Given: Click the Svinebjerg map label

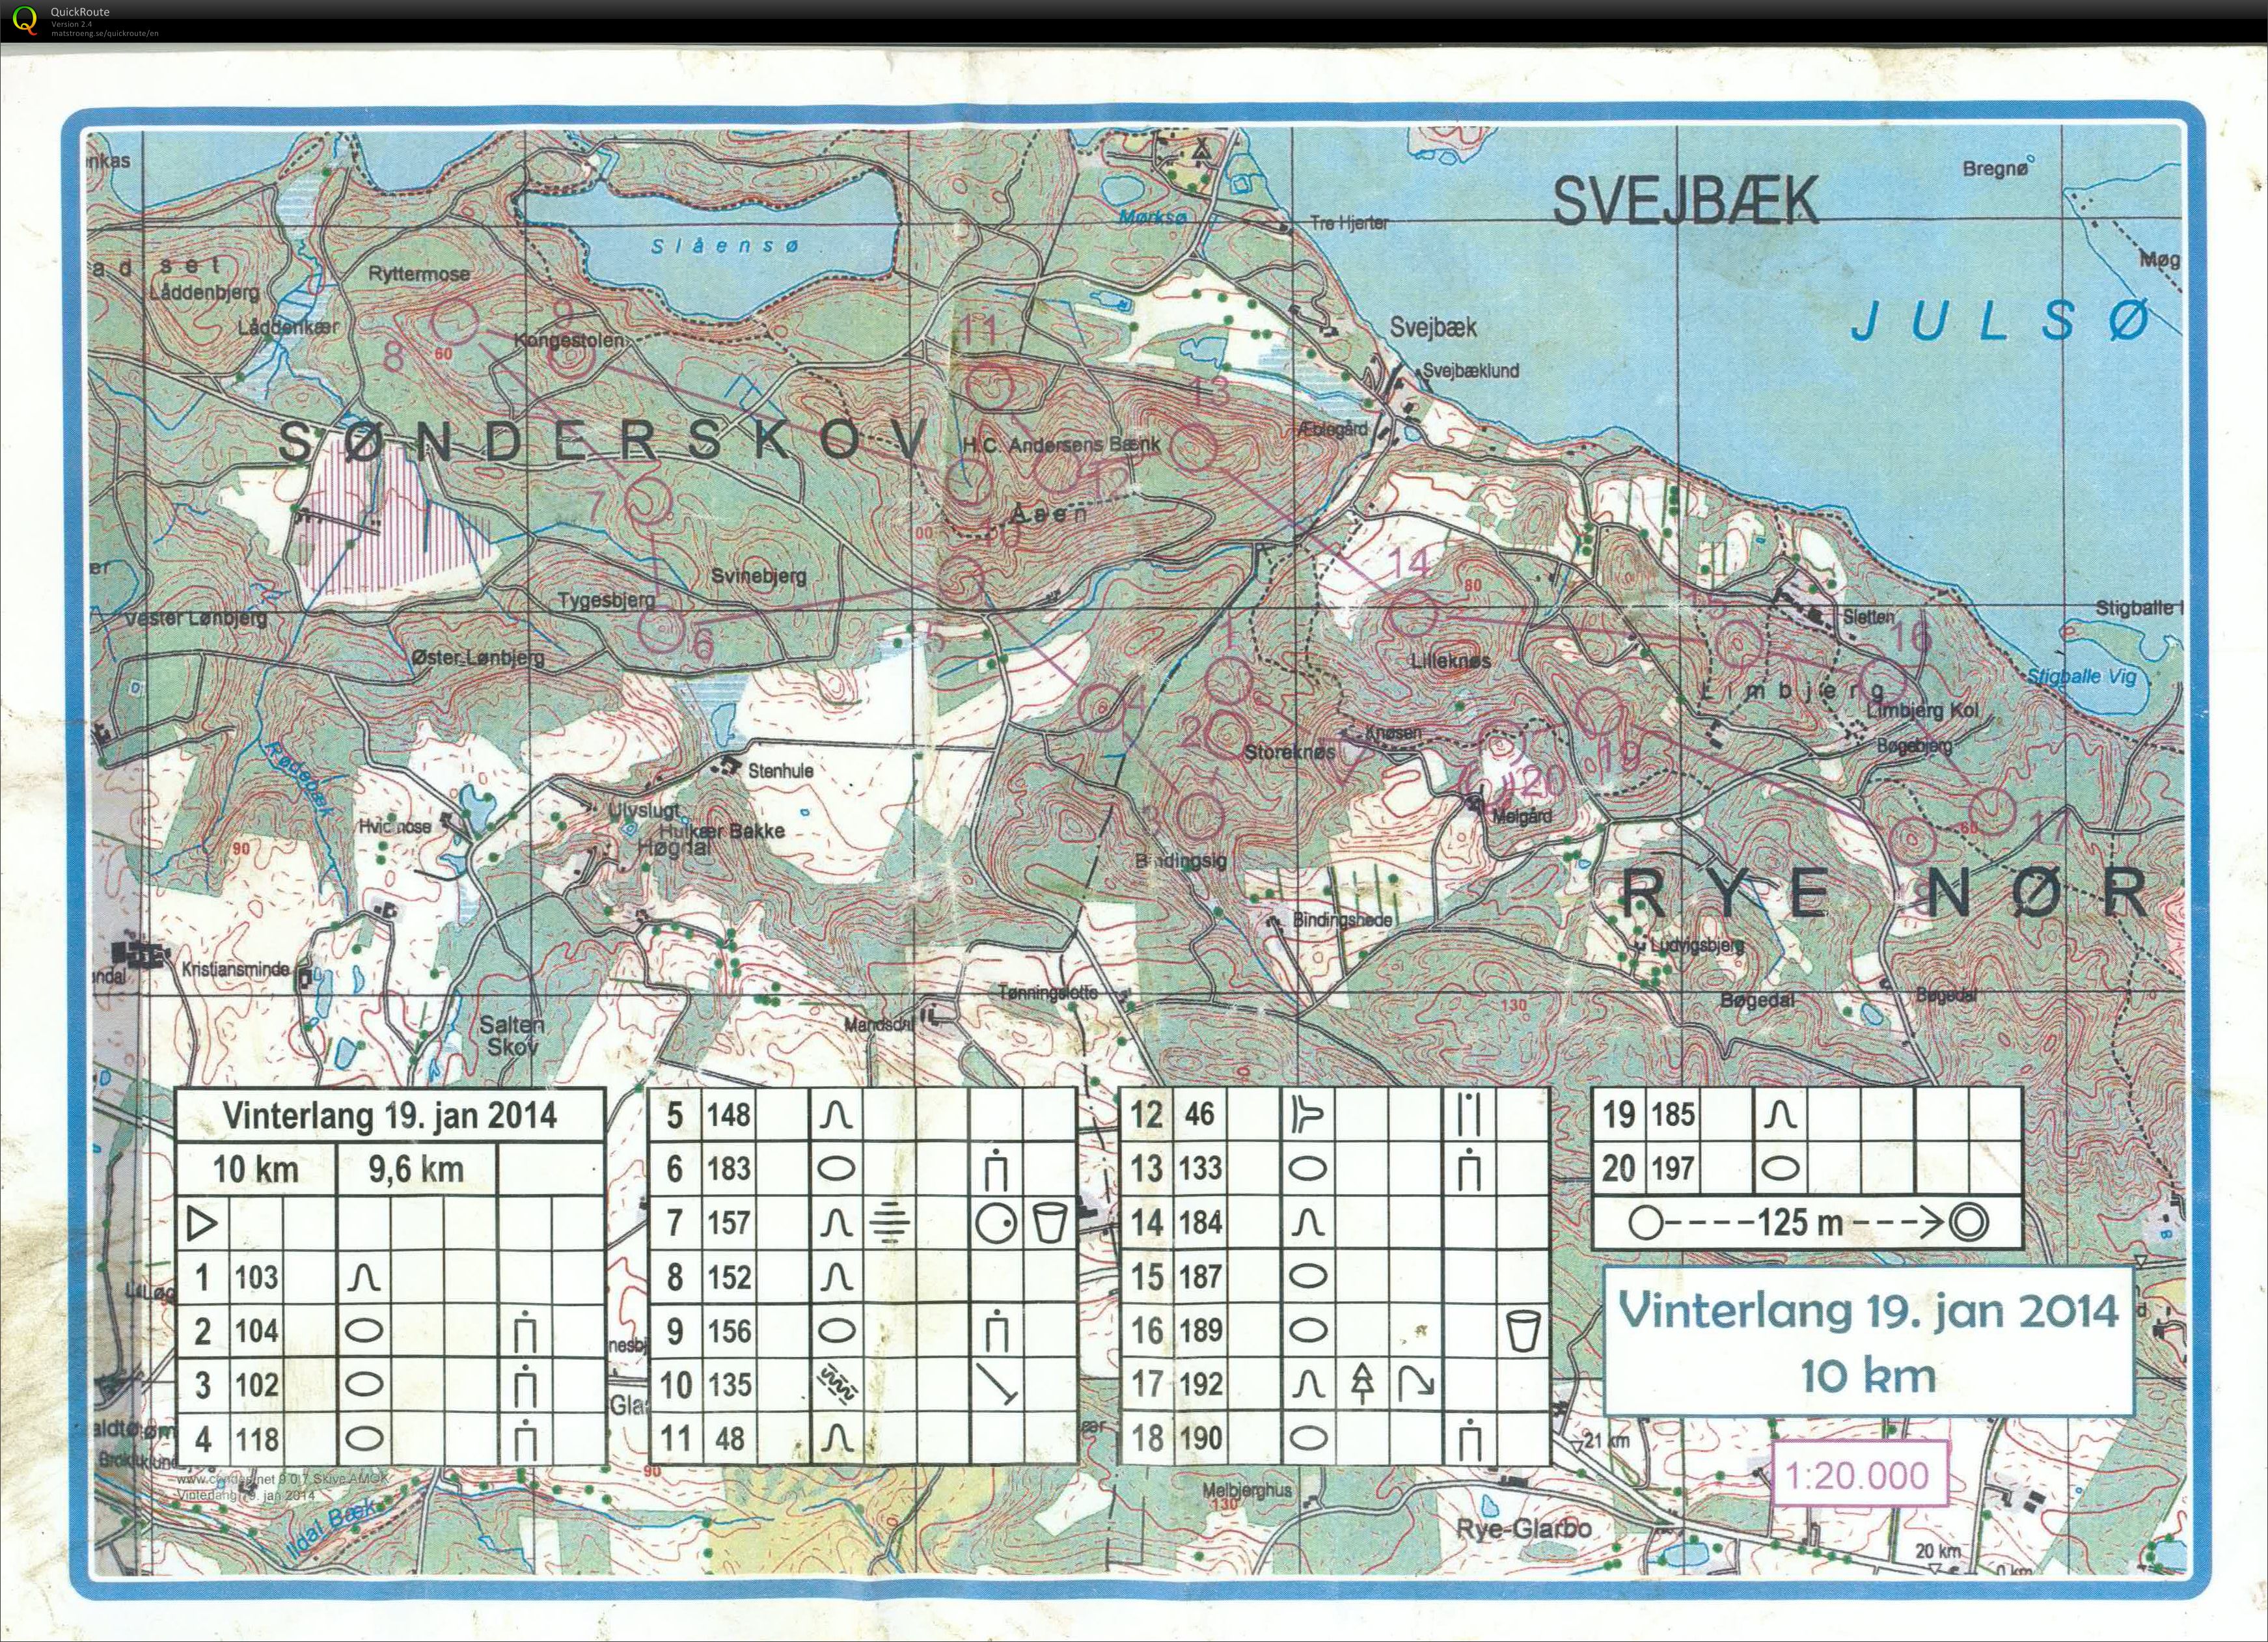Looking at the screenshot, I should [758, 576].
